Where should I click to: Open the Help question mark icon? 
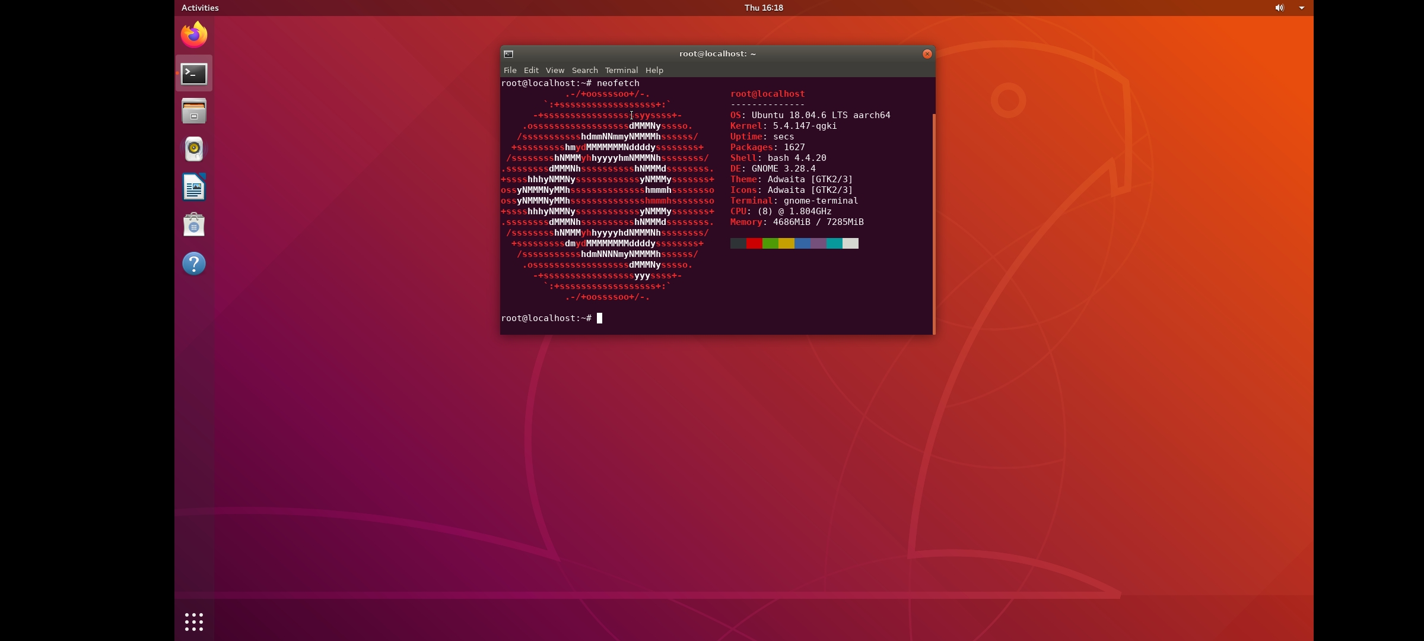[194, 264]
